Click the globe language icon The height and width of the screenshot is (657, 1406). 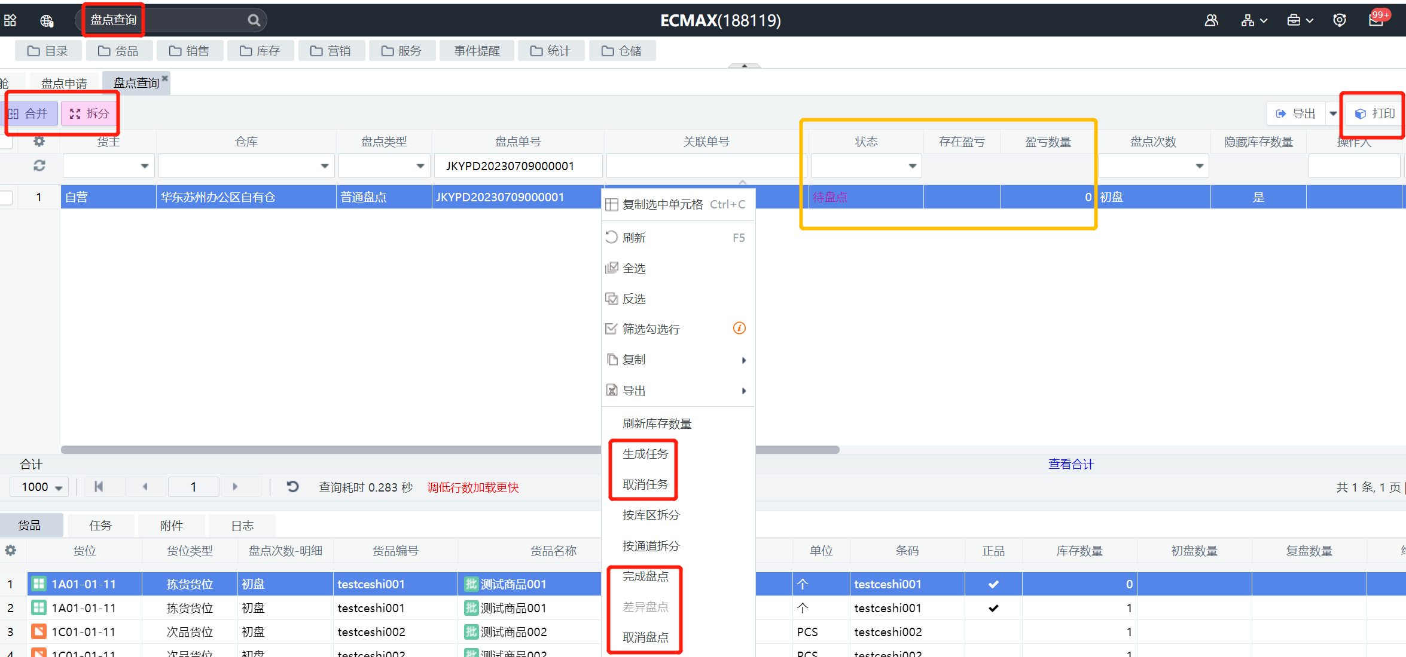(47, 21)
